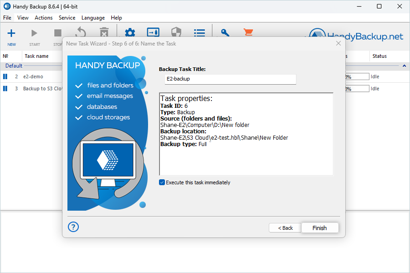The image size is (410, 273).
Task: Click the orange shopping cart icon
Action: point(248,32)
